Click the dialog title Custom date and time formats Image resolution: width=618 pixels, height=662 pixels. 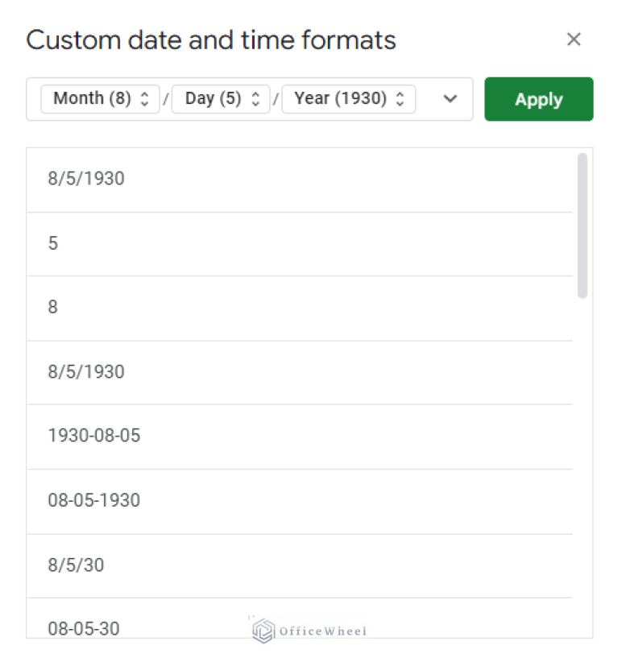pyautogui.click(x=211, y=39)
